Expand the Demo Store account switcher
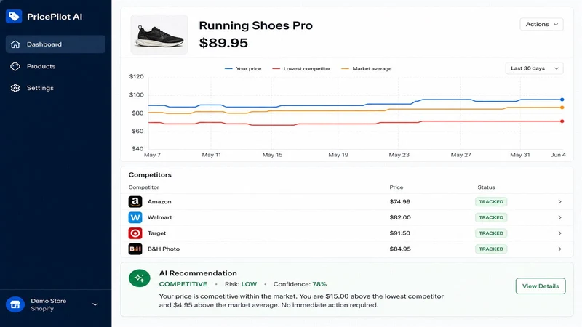The width and height of the screenshot is (582, 327). pos(95,304)
